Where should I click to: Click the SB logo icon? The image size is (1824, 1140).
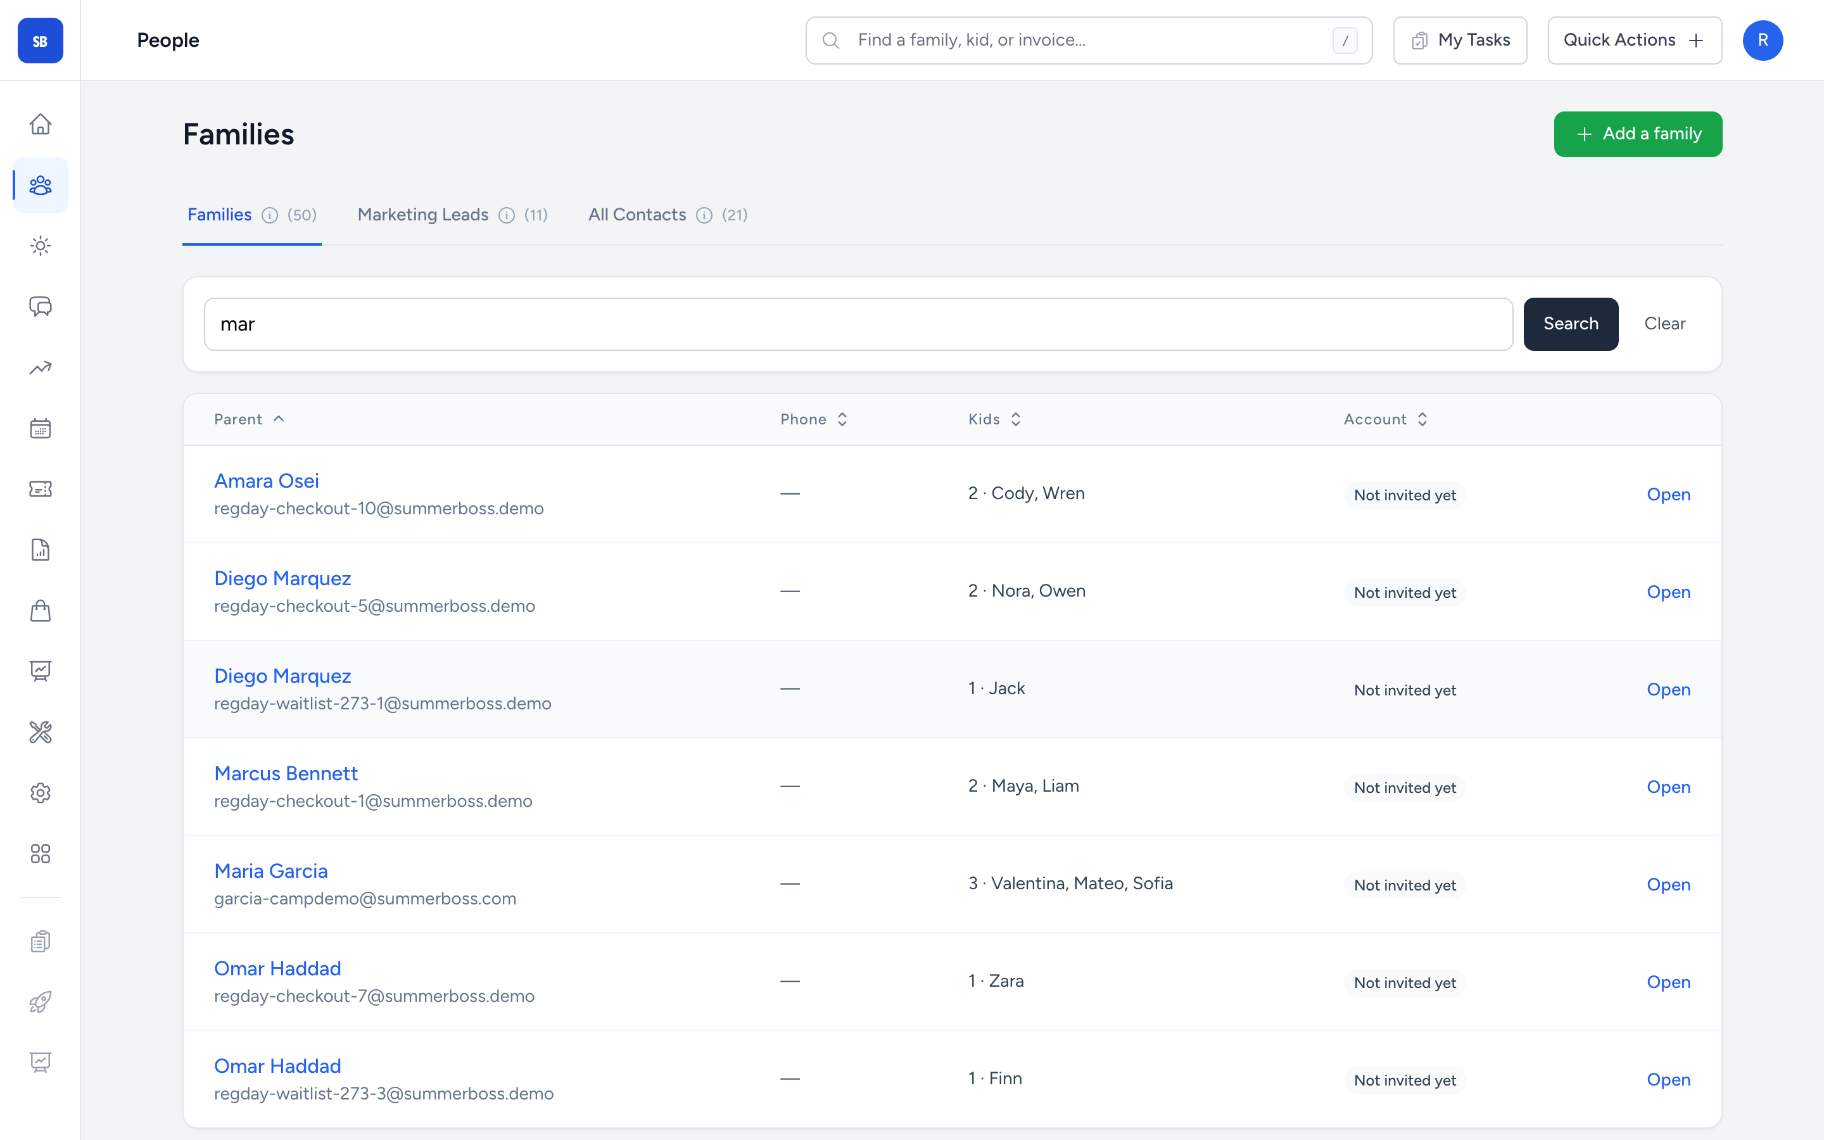point(40,40)
